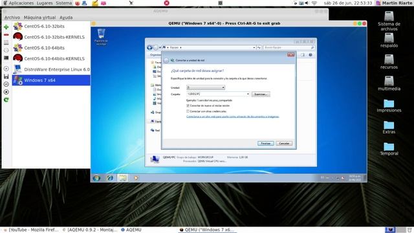
Task: Open the Impresiones folder on desktop
Action: (389, 105)
